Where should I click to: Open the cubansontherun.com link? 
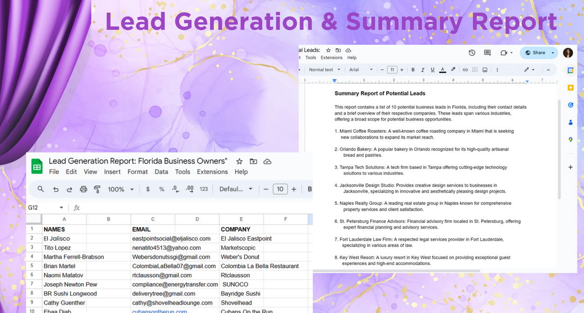(160, 311)
